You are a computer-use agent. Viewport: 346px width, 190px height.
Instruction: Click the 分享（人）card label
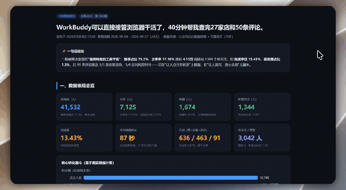[126, 99]
